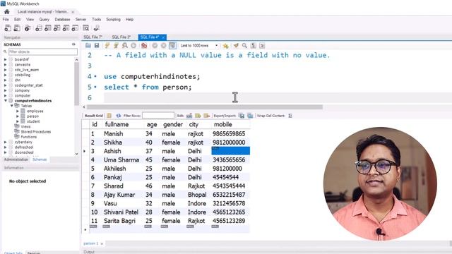Execute the whole script with lightning icon

coord(107,45)
